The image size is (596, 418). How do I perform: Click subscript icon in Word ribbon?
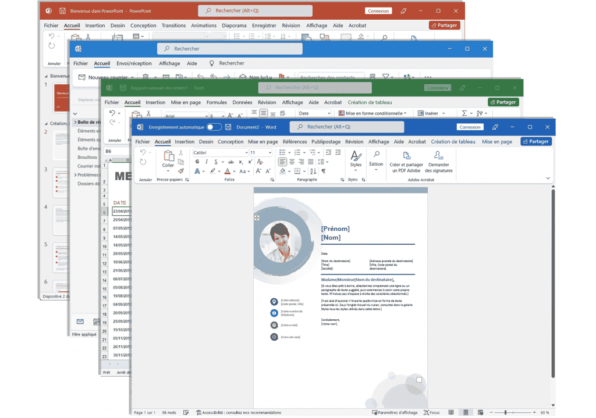[240, 162]
